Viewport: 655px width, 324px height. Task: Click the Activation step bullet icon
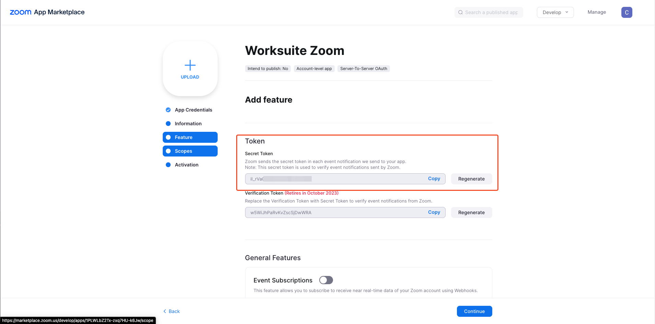coord(168,165)
